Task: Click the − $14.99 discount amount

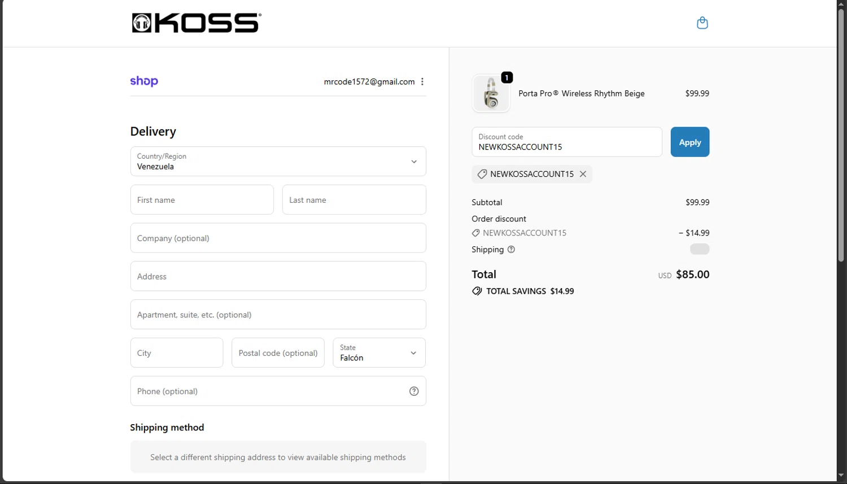Action: point(694,233)
